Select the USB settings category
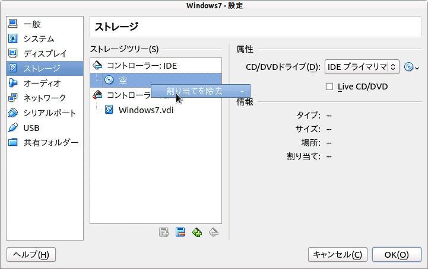Viewport: 428px width, 269px height. point(45,128)
